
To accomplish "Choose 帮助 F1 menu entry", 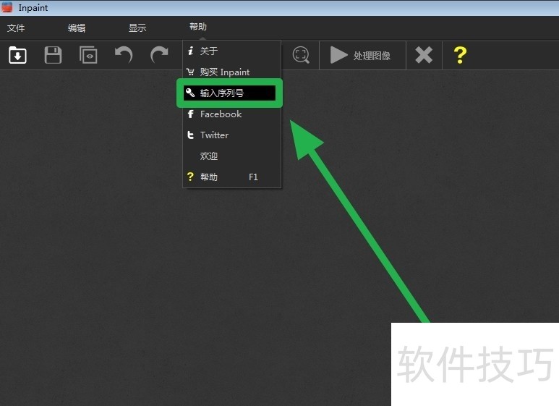I will coord(231,177).
